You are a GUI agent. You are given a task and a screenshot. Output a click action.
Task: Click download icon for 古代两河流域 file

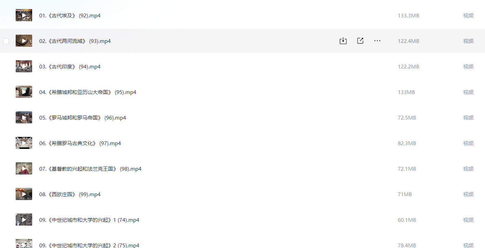point(343,41)
